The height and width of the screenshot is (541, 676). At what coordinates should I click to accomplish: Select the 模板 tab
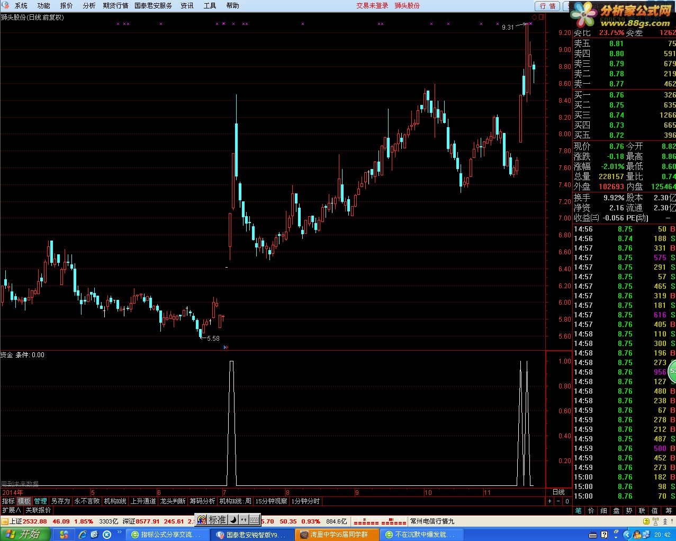(x=24, y=501)
